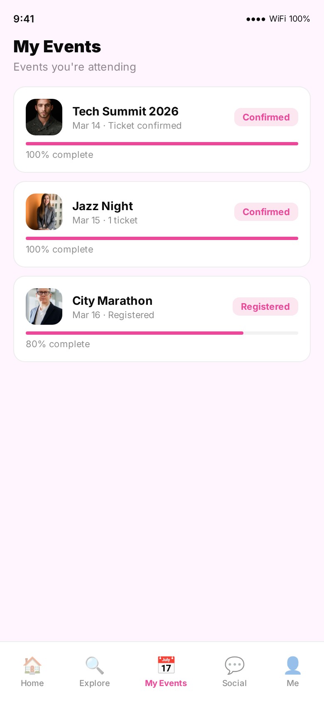This screenshot has height=701, width=324.
Task: Open Explore via magnifying glass icon
Action: (95, 665)
